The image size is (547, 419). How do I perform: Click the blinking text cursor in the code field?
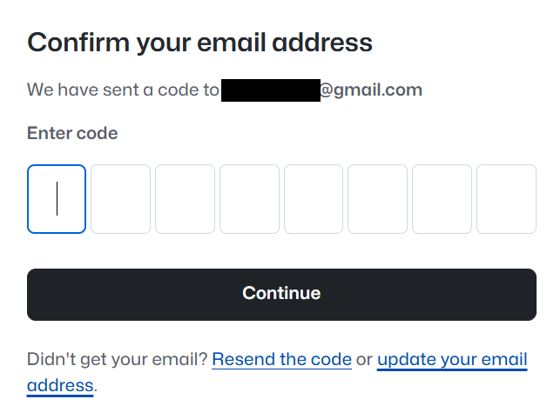(x=57, y=199)
